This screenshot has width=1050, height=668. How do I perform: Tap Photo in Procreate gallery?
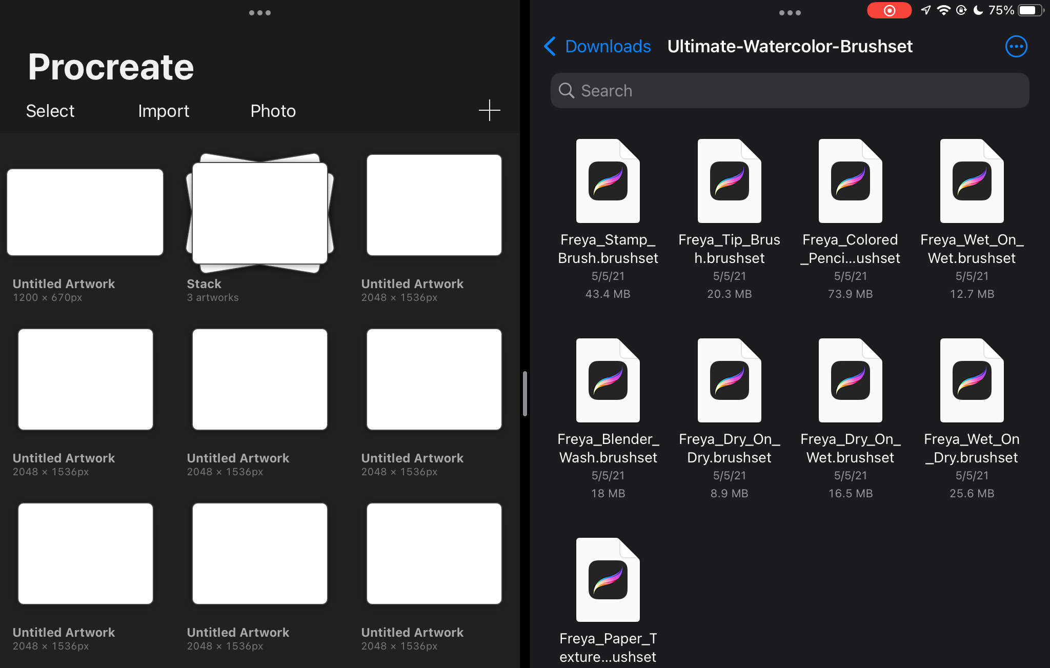[273, 111]
